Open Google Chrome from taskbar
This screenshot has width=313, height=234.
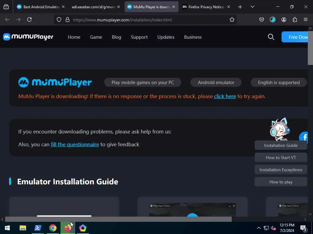[53, 228]
